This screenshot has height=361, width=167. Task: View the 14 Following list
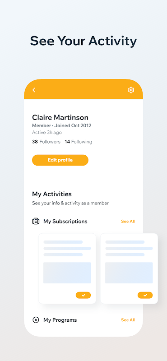(x=79, y=142)
